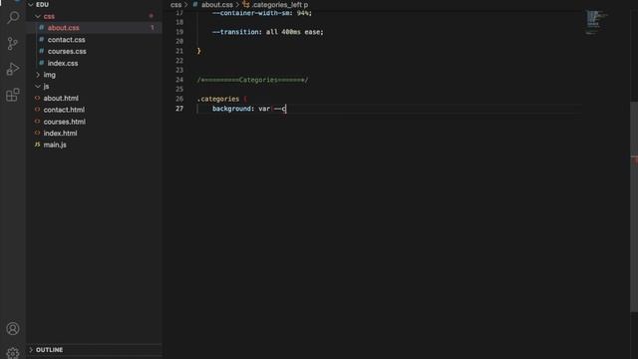Screen dimensions: 638x359
Task: Open the Extensions view
Action: (x=13, y=95)
